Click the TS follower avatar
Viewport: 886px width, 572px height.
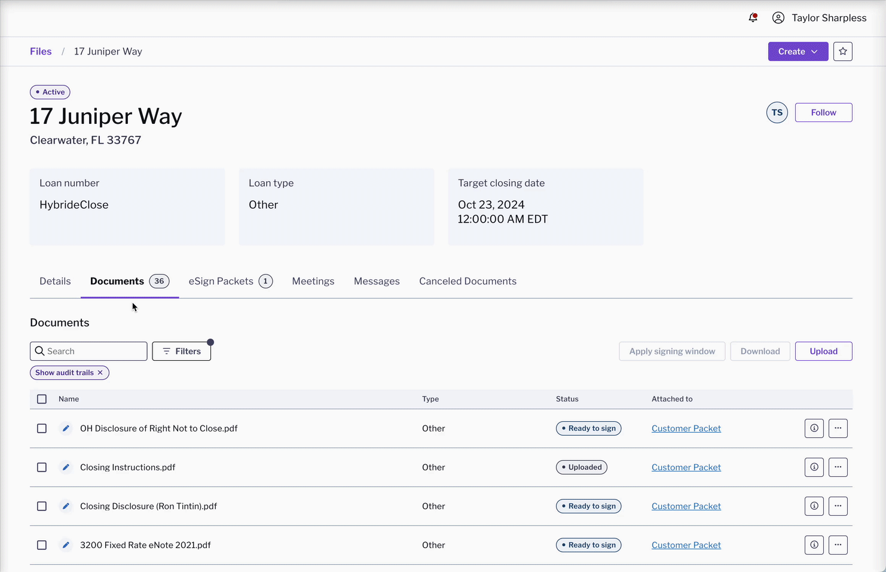coord(777,112)
